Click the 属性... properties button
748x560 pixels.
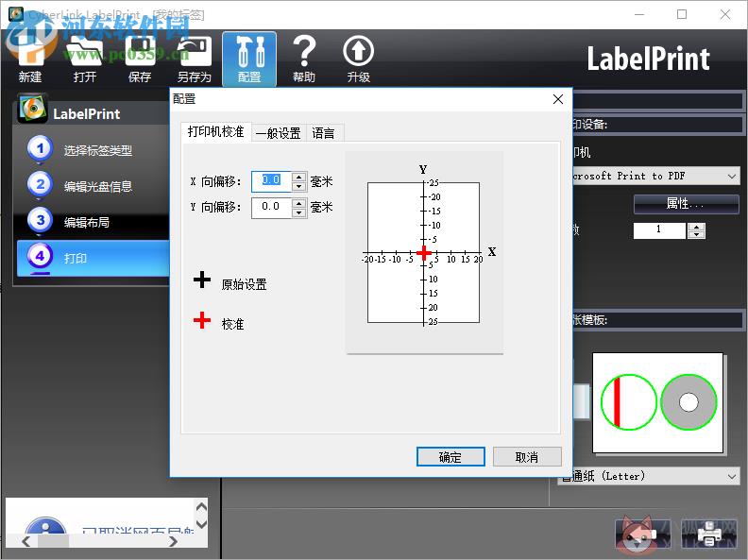686,204
